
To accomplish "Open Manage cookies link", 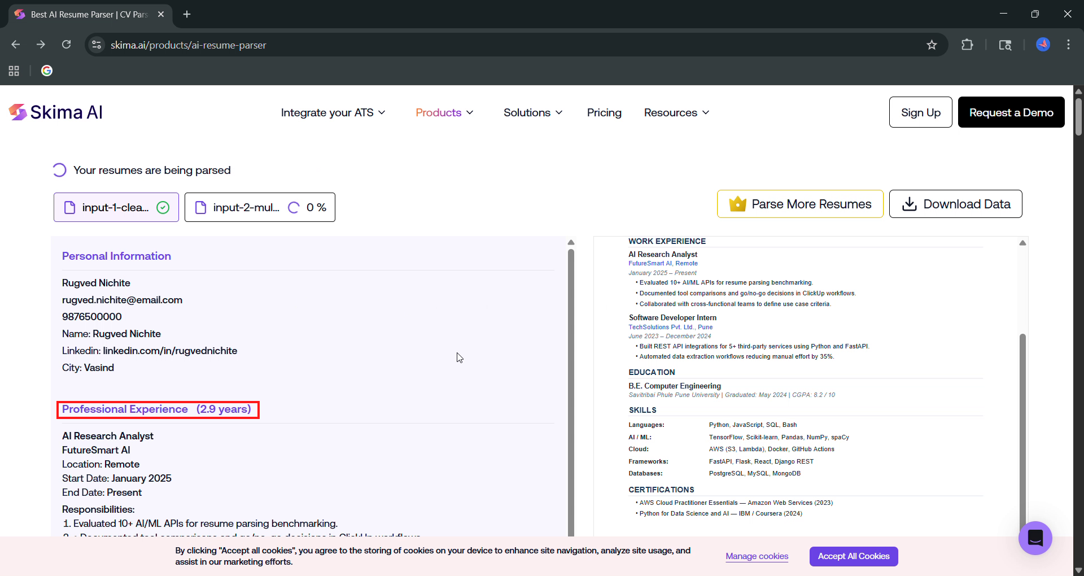I will (757, 556).
